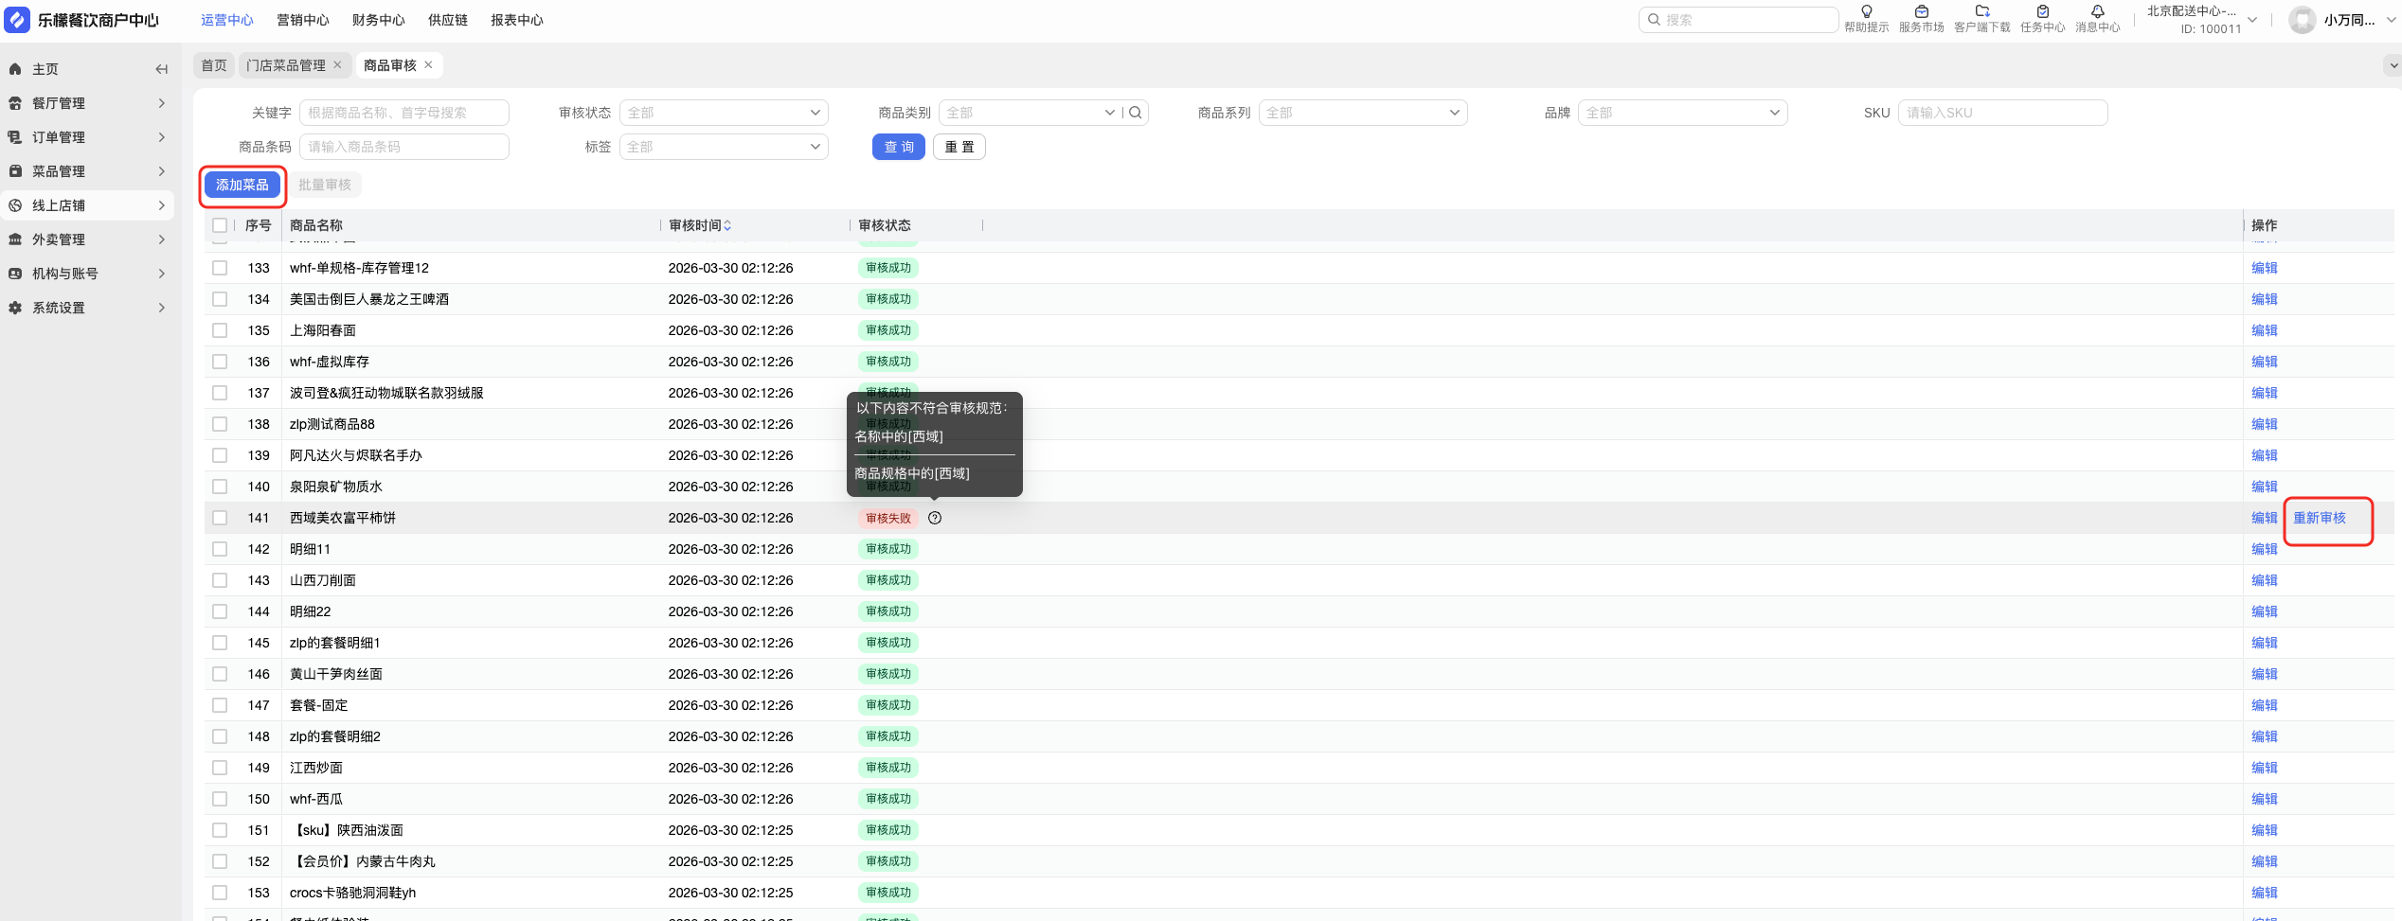Click the help tips lightbulb icon

point(1866,12)
